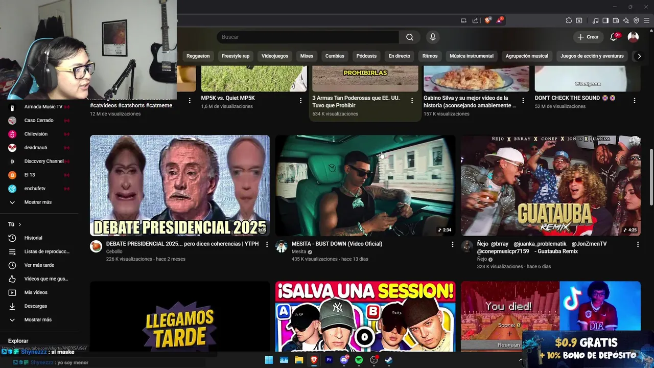
Task: Open browser hamburger main menu
Action: (646, 20)
